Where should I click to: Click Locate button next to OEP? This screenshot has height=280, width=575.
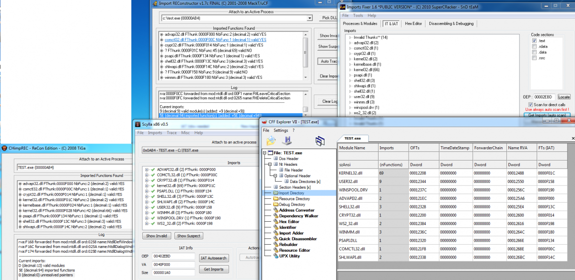coord(564,97)
